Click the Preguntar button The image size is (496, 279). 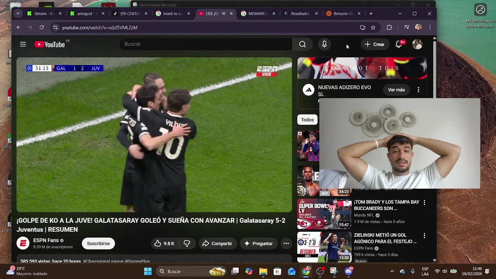click(258, 243)
